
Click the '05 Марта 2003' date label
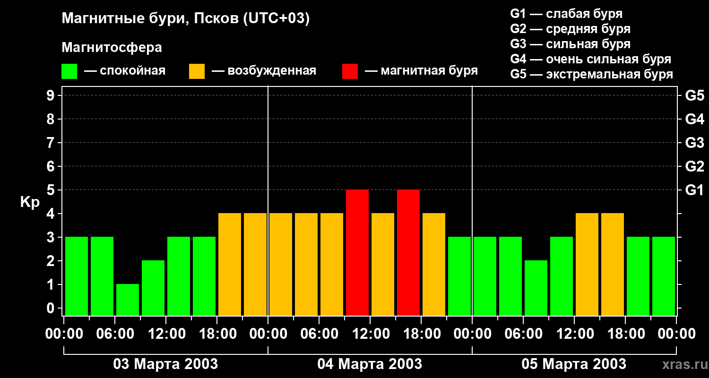(574, 364)
